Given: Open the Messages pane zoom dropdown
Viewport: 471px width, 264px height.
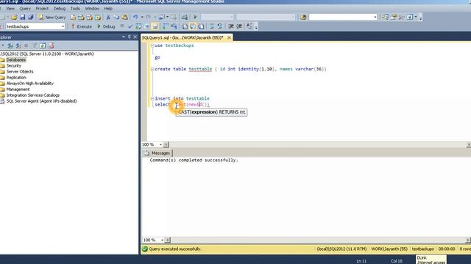Looking at the screenshot, I should [x=162, y=240].
